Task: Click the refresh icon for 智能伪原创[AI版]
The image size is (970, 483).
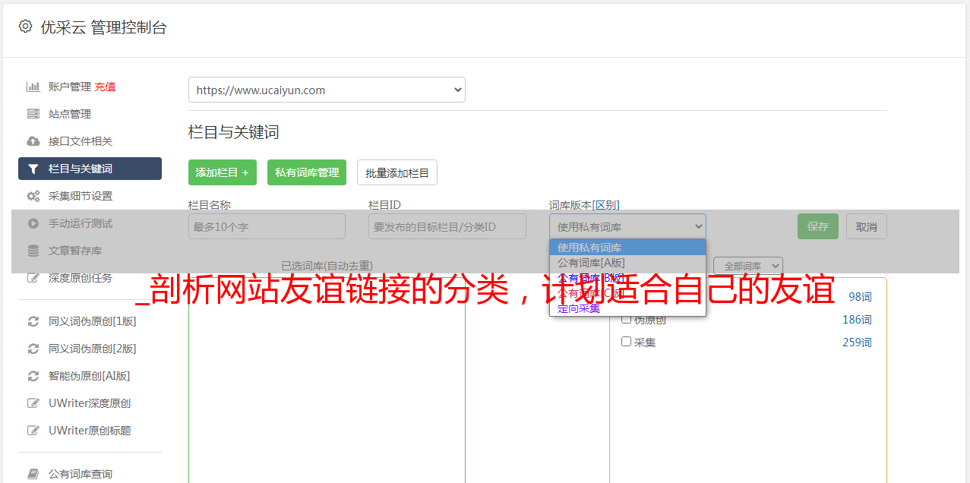Action: pos(33,376)
